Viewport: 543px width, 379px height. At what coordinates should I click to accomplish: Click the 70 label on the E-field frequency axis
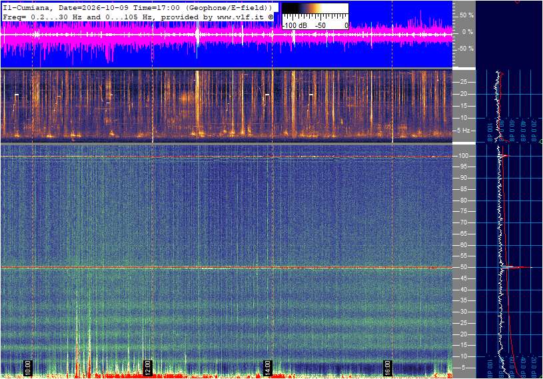tap(464, 222)
